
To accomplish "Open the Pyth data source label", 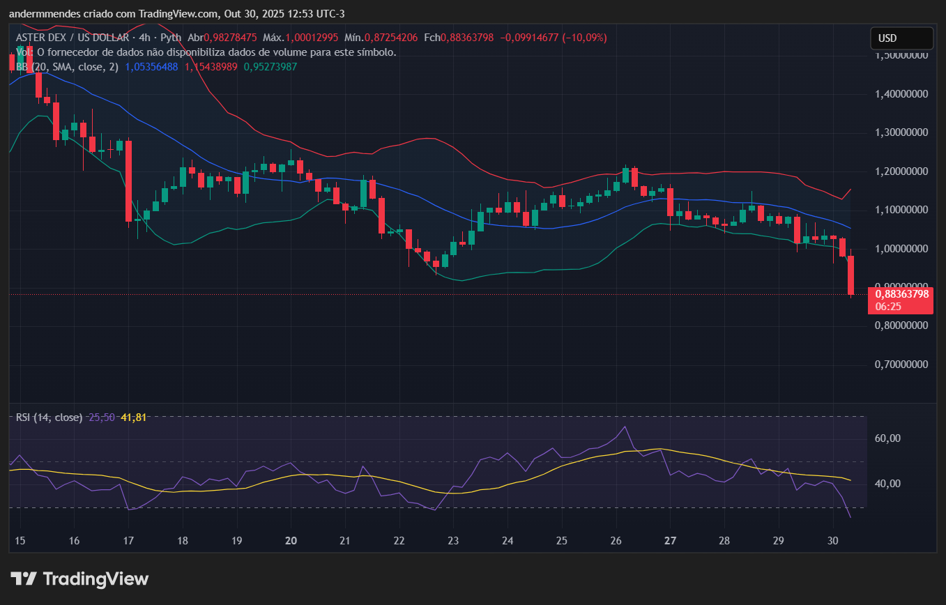I will 171,38.
